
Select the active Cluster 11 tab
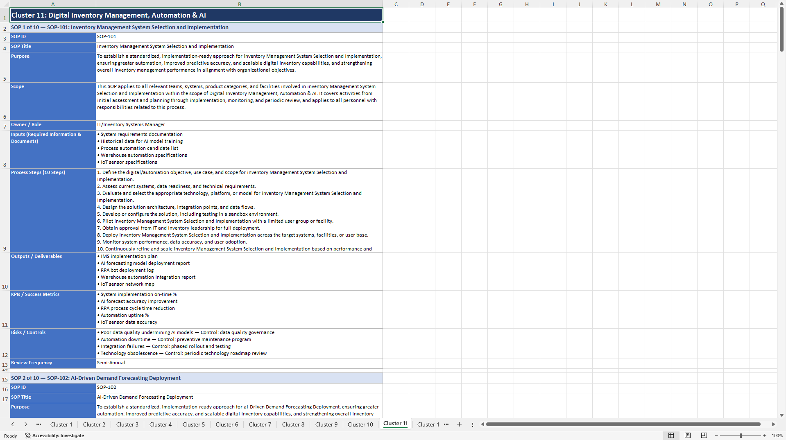pos(395,424)
